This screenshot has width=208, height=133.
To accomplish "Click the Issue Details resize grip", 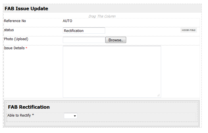I will point(159,95).
